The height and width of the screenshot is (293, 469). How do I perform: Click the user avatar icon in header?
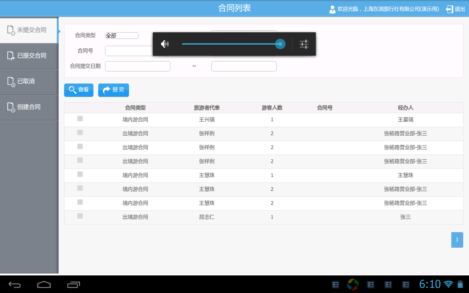point(332,9)
